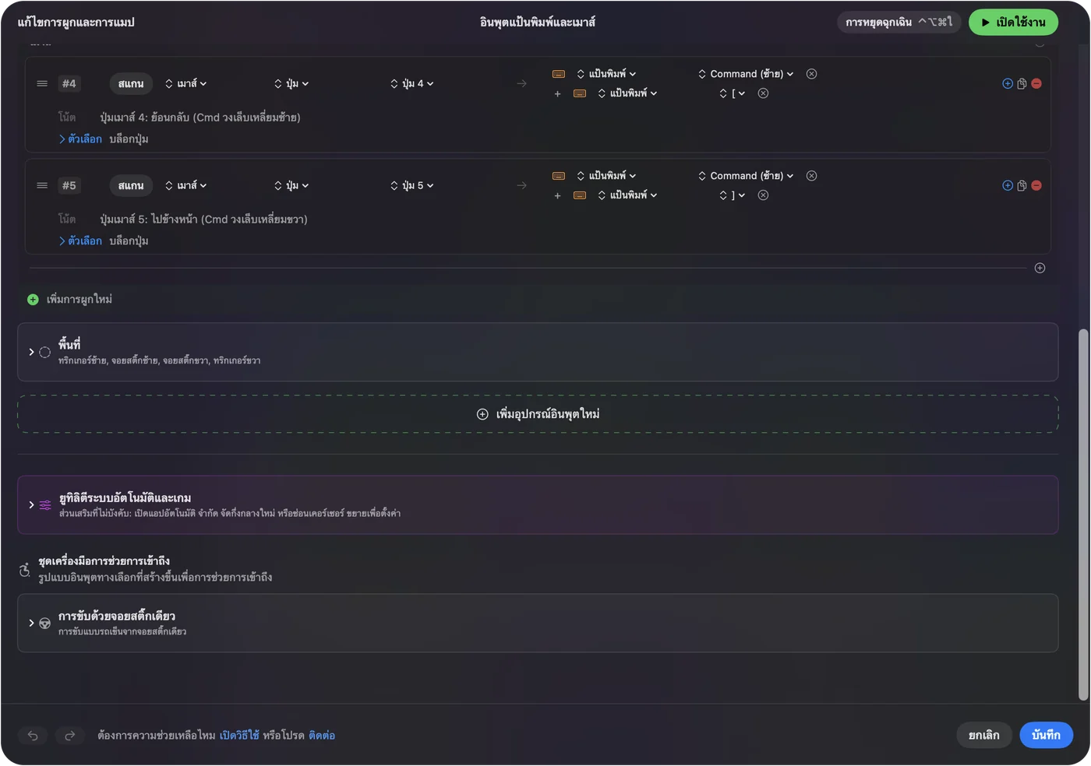Click the keyboard icon beside Command (ซ้าย) in #4
Screen dimensions: 1091x766
coord(559,74)
